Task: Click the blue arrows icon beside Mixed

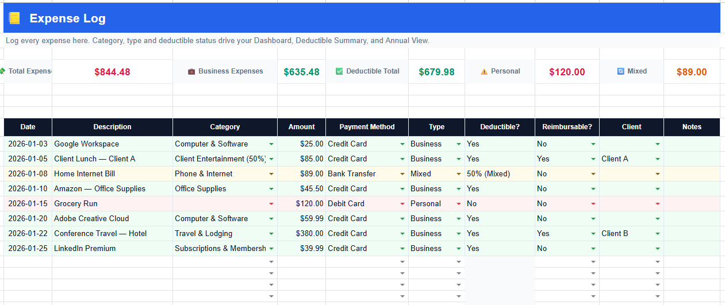Action: 620,71
